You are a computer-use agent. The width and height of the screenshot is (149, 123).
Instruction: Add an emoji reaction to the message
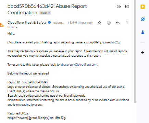tap(109, 23)
